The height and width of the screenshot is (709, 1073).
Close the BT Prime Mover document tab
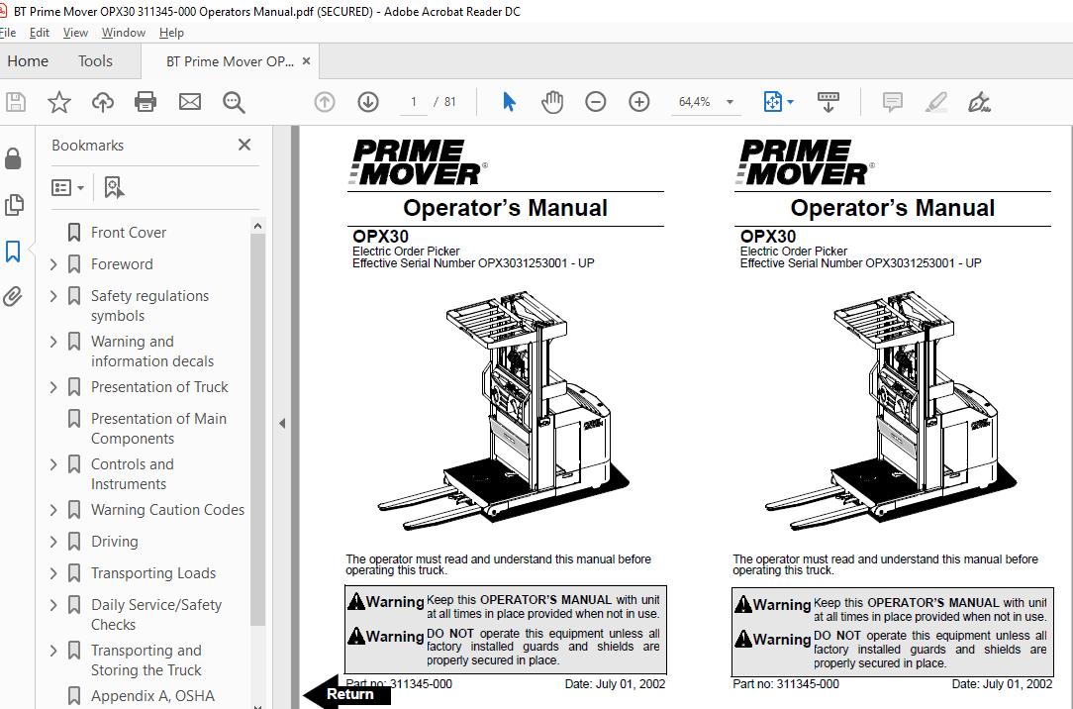[x=306, y=61]
